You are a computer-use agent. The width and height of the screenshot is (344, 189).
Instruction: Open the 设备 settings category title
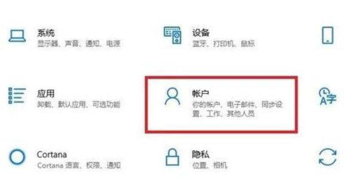point(200,33)
